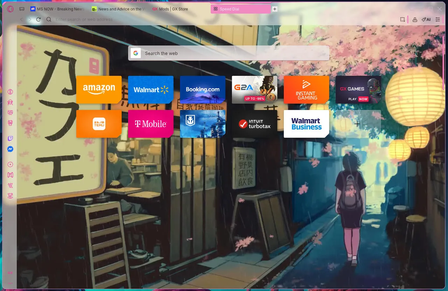The height and width of the screenshot is (291, 448).
Task: Add a new speed dial site
Action: point(357,124)
